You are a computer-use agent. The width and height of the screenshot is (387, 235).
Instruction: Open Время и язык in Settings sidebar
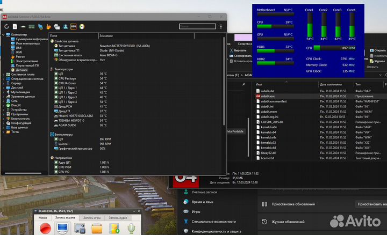198,202
